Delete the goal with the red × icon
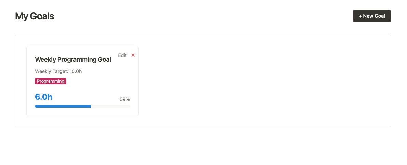The height and width of the screenshot is (165, 407). pyautogui.click(x=133, y=55)
